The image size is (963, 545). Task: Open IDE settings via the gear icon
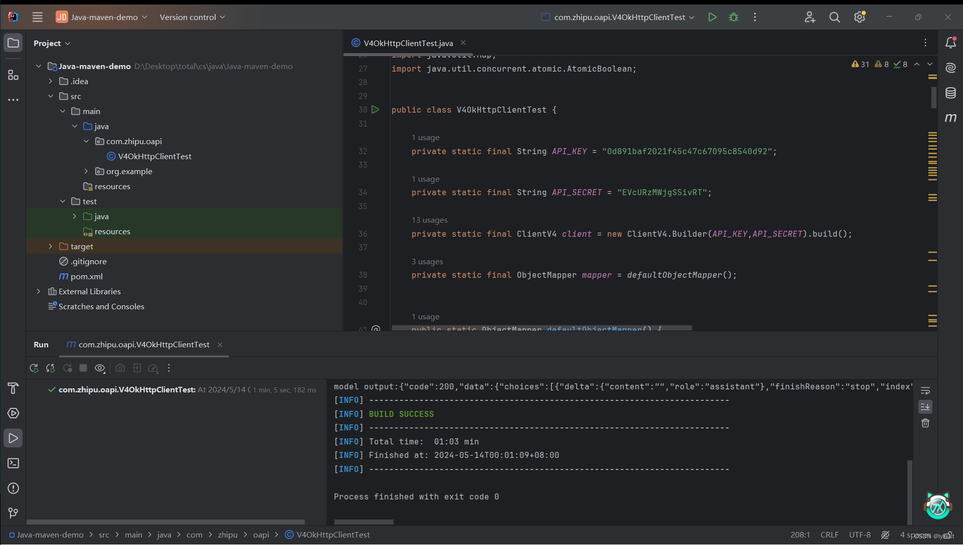pyautogui.click(x=859, y=17)
